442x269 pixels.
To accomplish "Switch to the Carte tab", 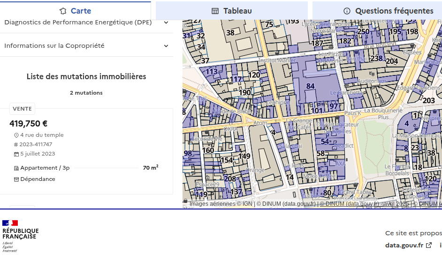I will tap(75, 11).
